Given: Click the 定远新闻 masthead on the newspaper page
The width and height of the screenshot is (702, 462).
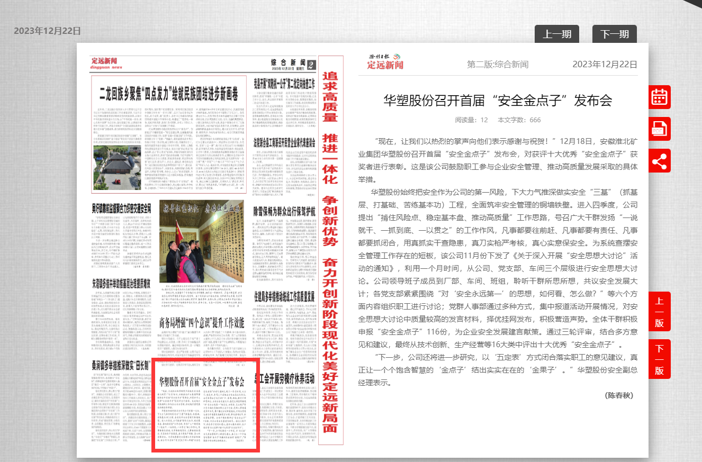Looking at the screenshot, I should tap(106, 64).
